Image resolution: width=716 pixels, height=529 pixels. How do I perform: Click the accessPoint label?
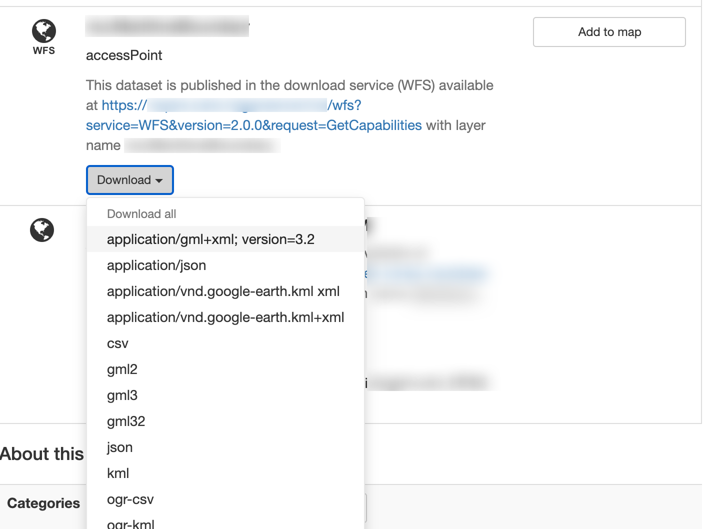pyautogui.click(x=124, y=55)
